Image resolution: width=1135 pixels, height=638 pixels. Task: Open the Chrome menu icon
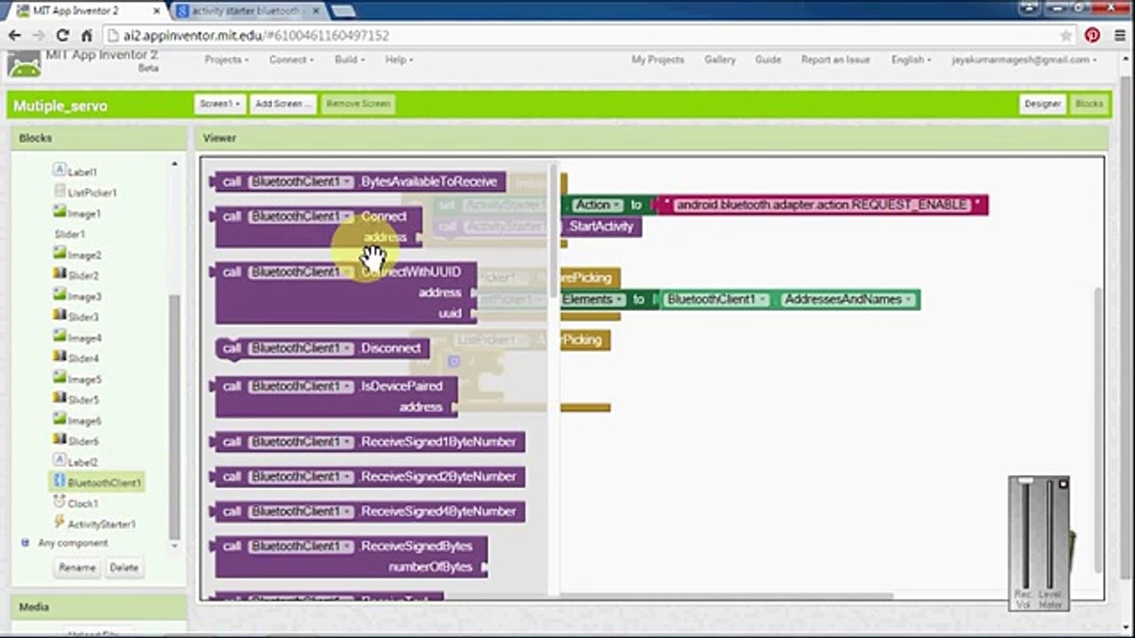point(1120,35)
